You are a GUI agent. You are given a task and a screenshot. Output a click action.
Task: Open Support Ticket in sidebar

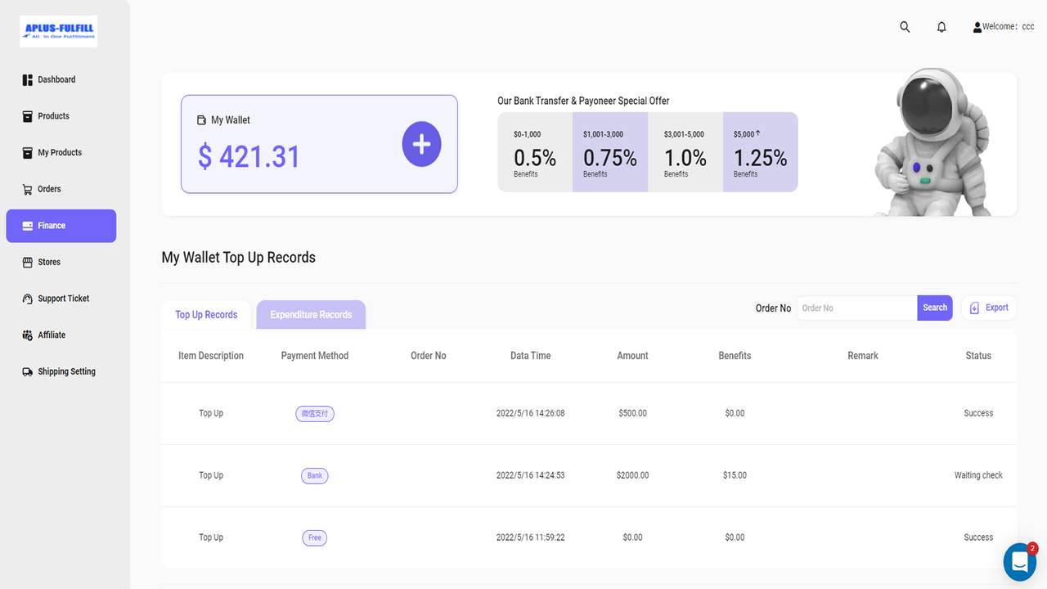pyautogui.click(x=56, y=299)
